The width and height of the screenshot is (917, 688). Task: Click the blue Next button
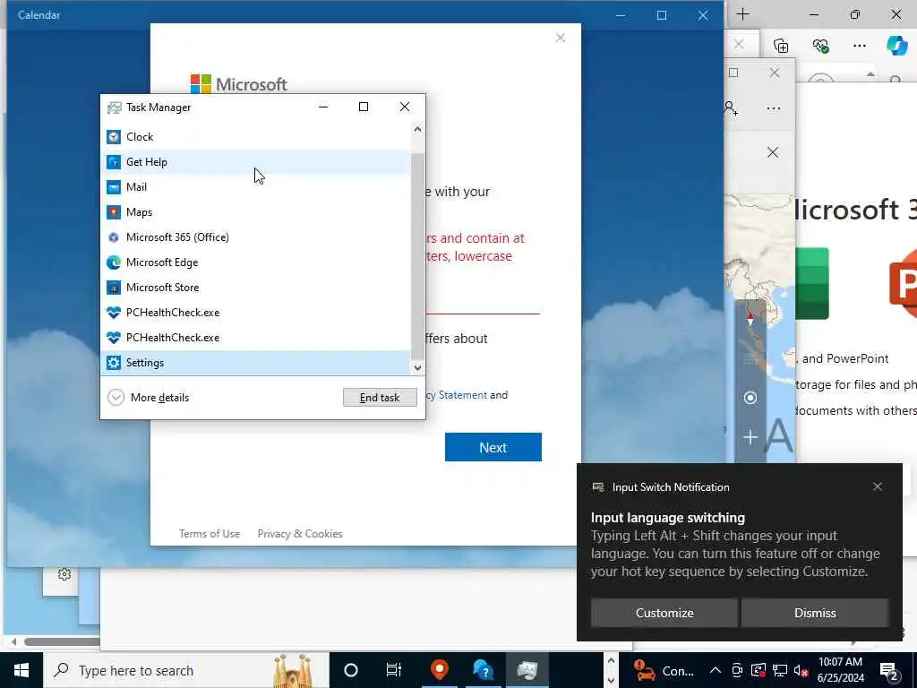click(493, 448)
